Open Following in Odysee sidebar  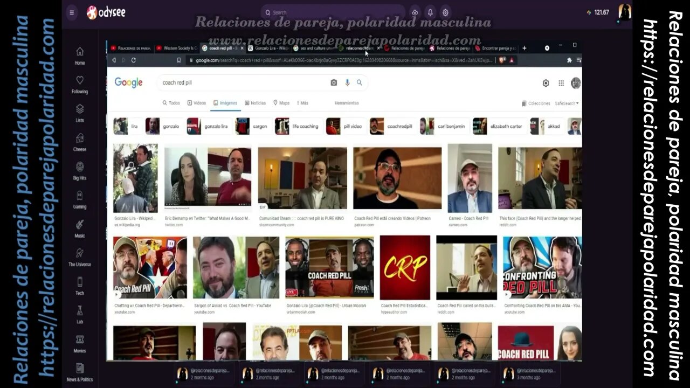tap(80, 84)
